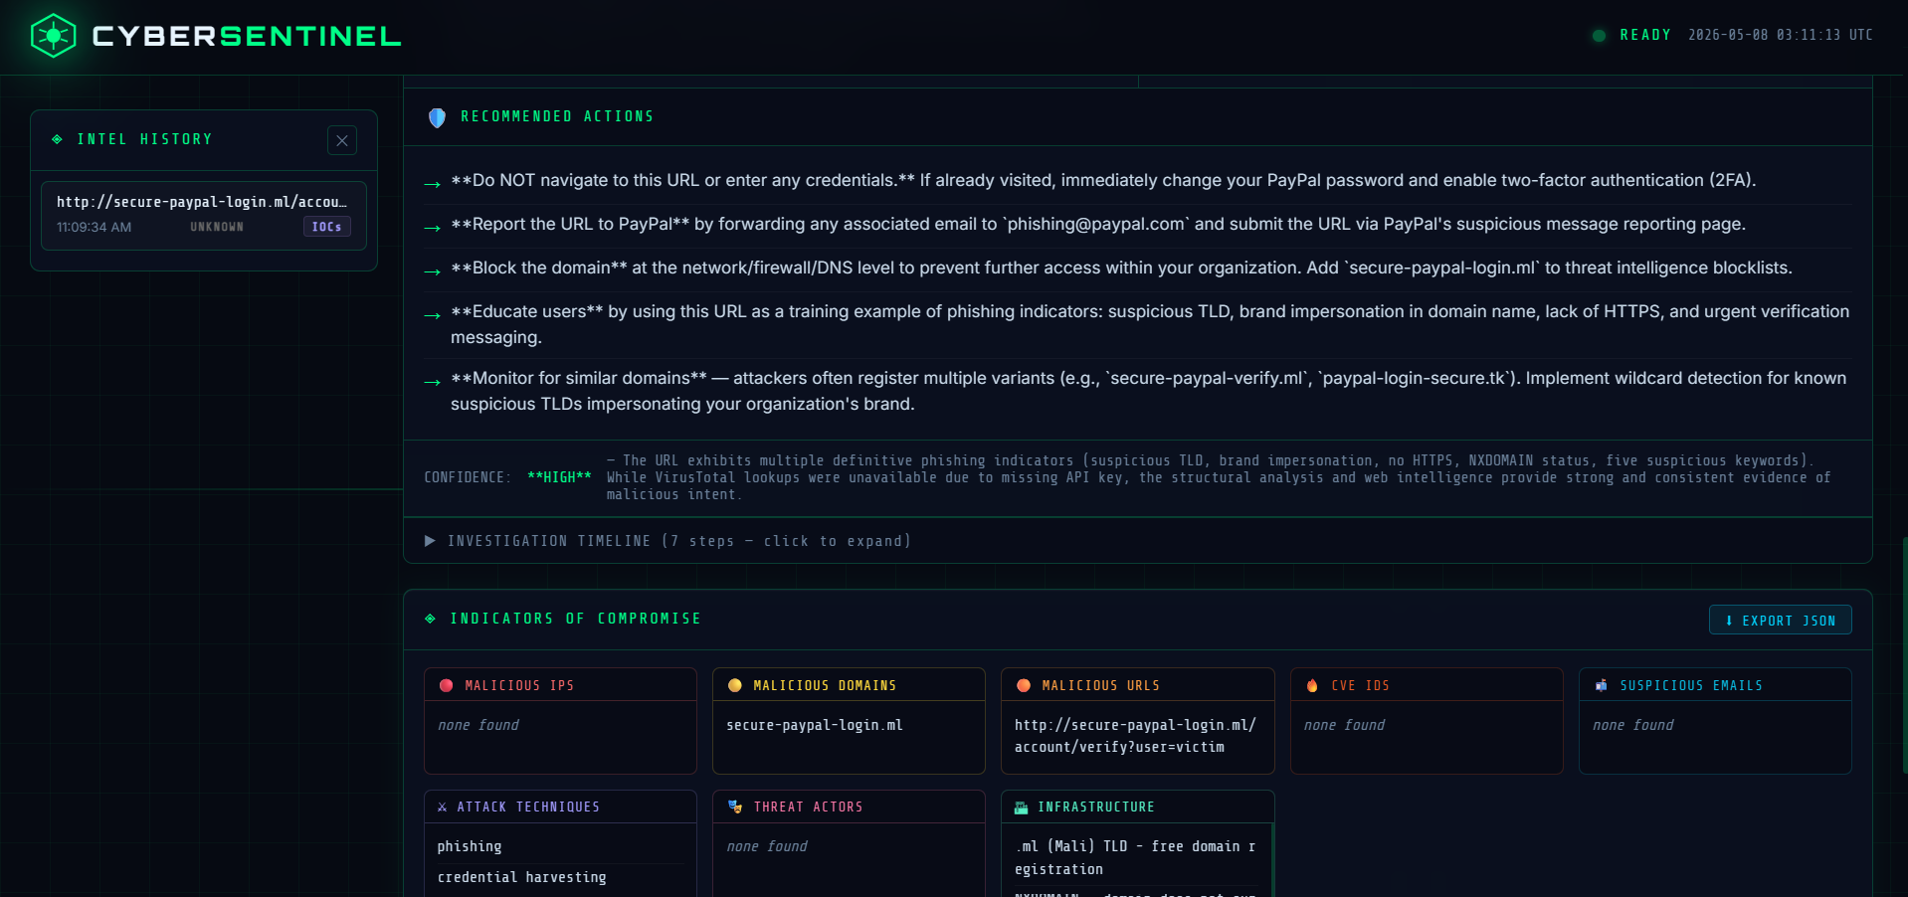The width and height of the screenshot is (1908, 897).
Task: Click the Malicious URLs orange dot icon
Action: coord(1023,685)
